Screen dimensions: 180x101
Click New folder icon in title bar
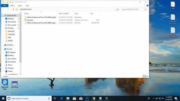[10, 2]
